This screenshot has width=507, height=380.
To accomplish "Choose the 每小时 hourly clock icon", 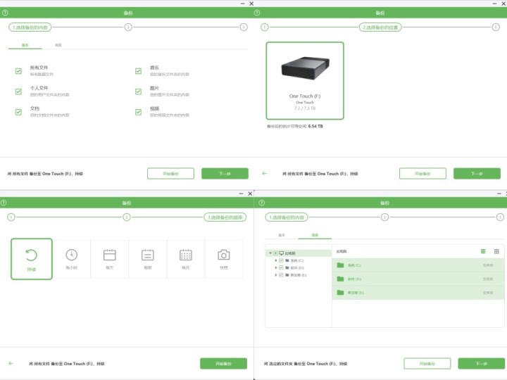I will click(71, 255).
